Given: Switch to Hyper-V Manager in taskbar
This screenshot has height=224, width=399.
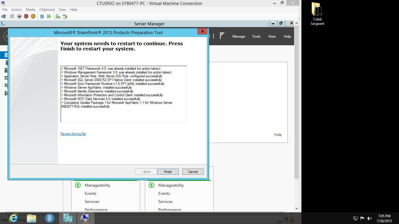Looking at the screenshot, I should [68, 218].
